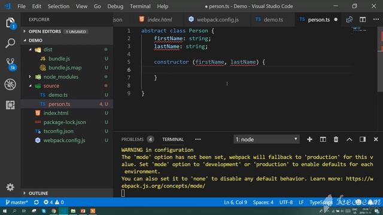The image size is (383, 215).
Task: Split the terminal pane
Action: tap(323, 139)
